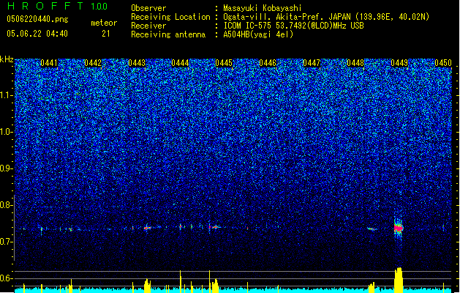Click the 0.7 kHz axis label

pyautogui.click(x=7, y=242)
